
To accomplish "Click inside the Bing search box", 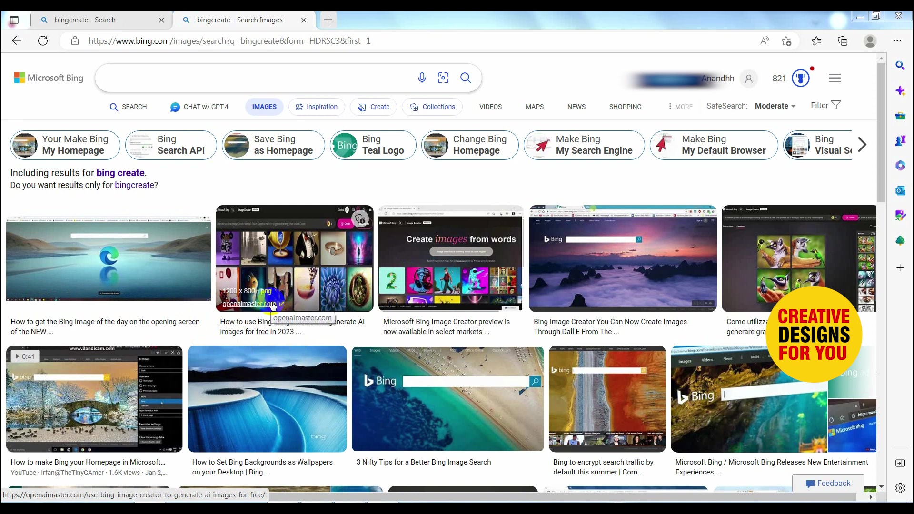I will click(248, 78).
